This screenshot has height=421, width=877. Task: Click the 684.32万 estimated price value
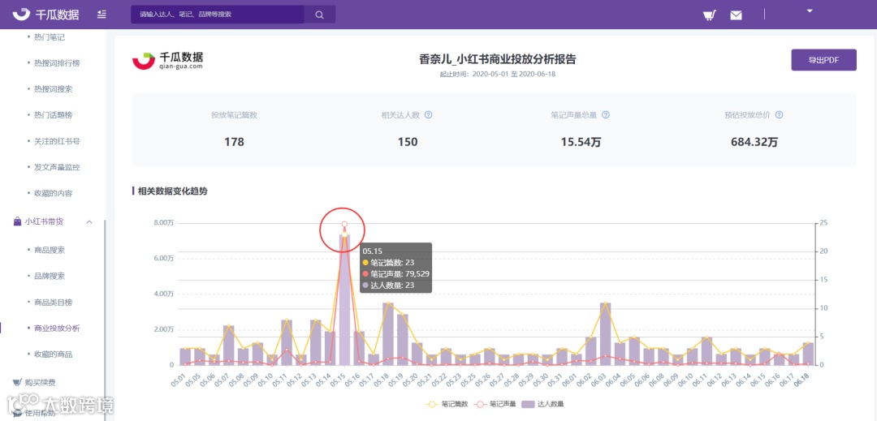(x=754, y=142)
